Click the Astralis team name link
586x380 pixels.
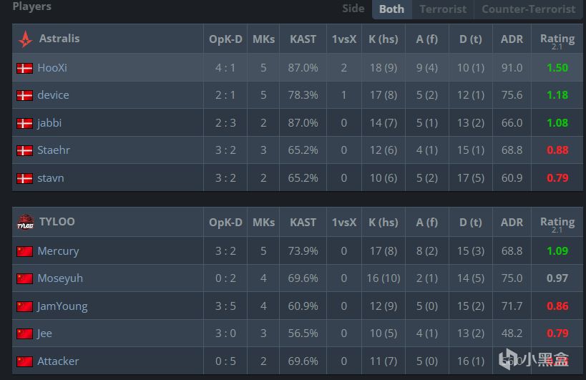click(59, 39)
